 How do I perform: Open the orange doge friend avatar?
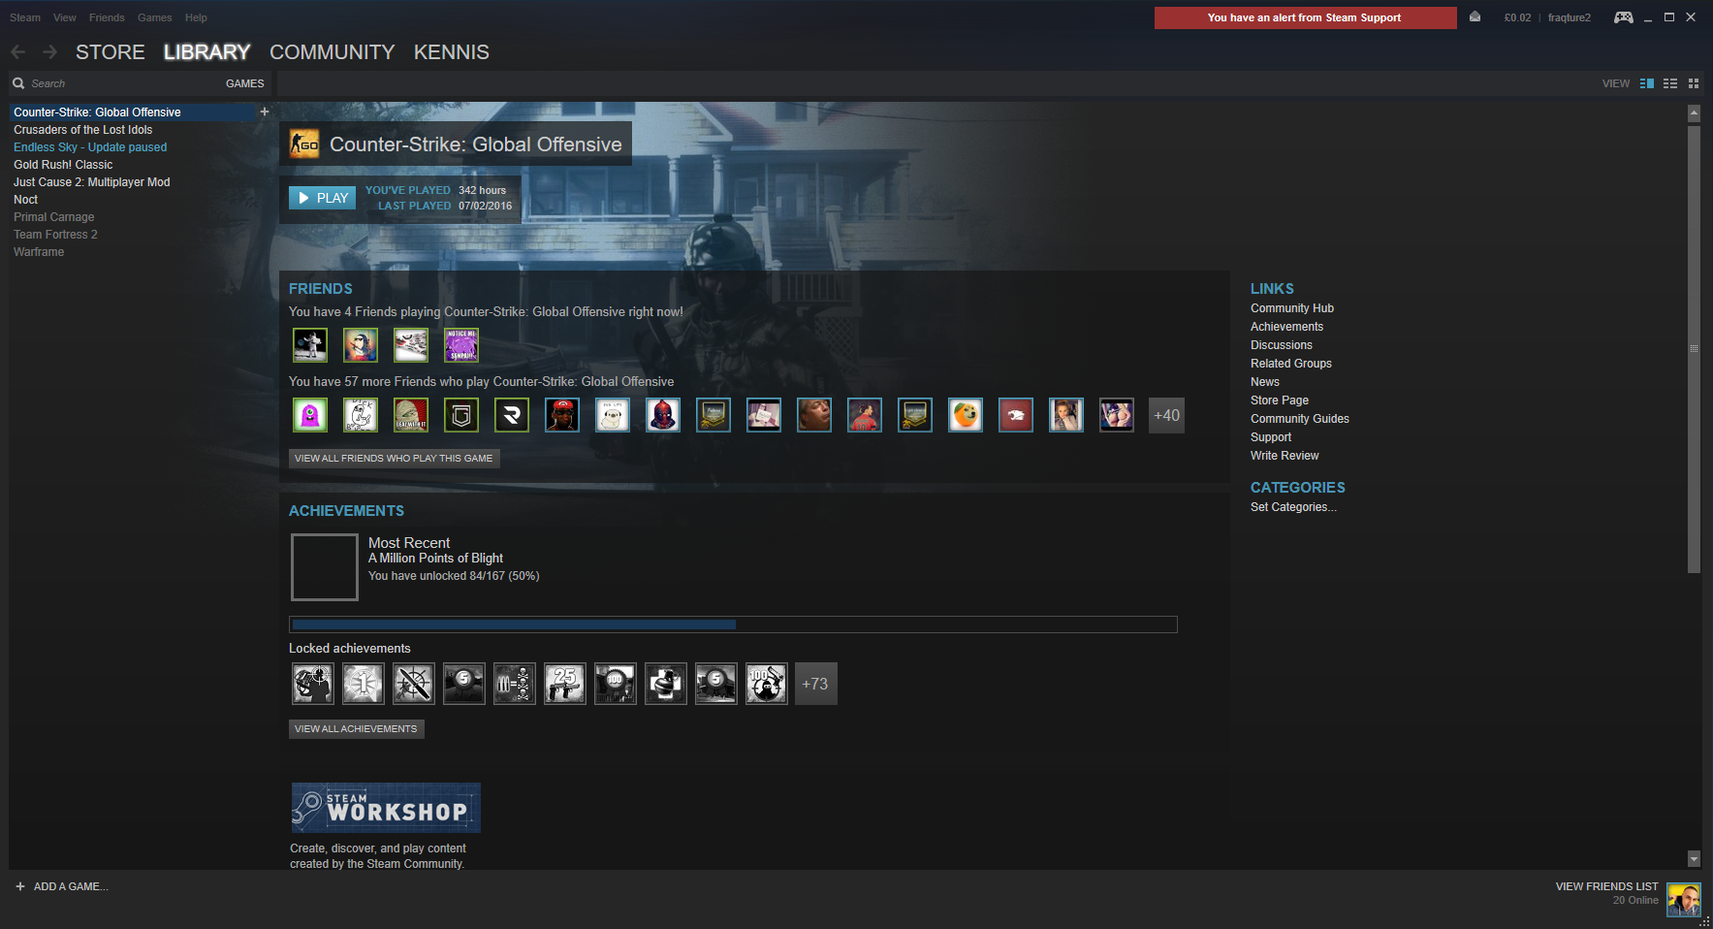[966, 415]
